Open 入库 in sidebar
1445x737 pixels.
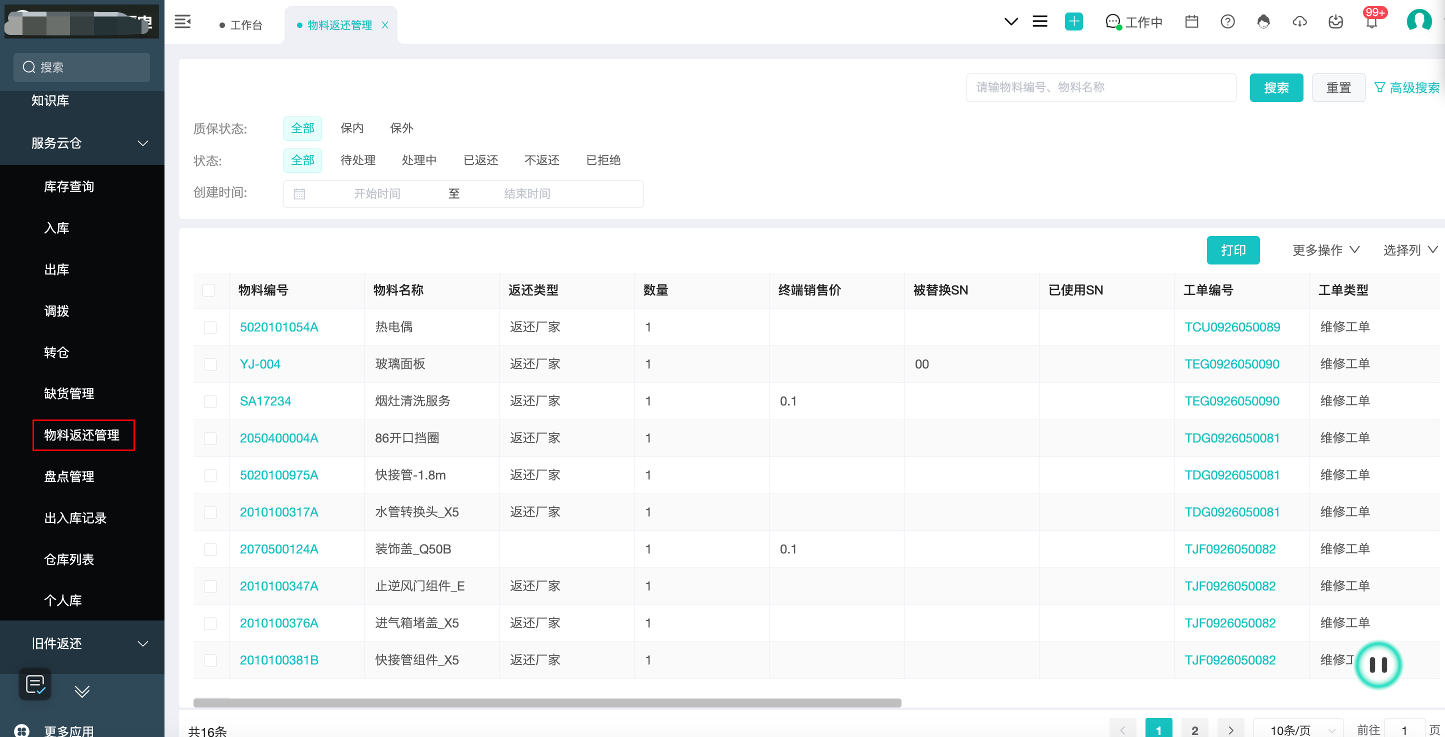tap(56, 228)
